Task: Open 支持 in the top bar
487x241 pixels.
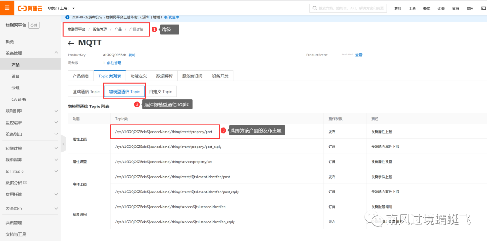Action: (x=455, y=9)
